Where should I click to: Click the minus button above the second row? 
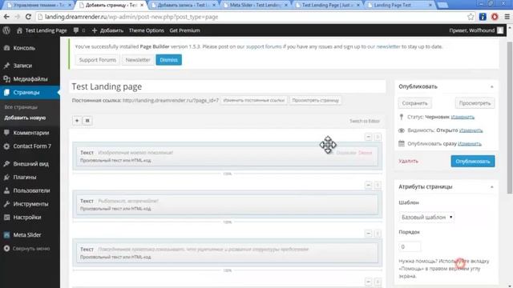(x=369, y=185)
